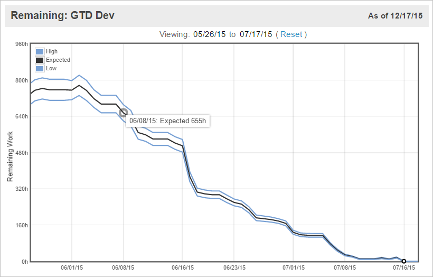The height and width of the screenshot is (277, 433).
Task: Click the 'As of 12/17/15' date text
Action: (x=395, y=16)
